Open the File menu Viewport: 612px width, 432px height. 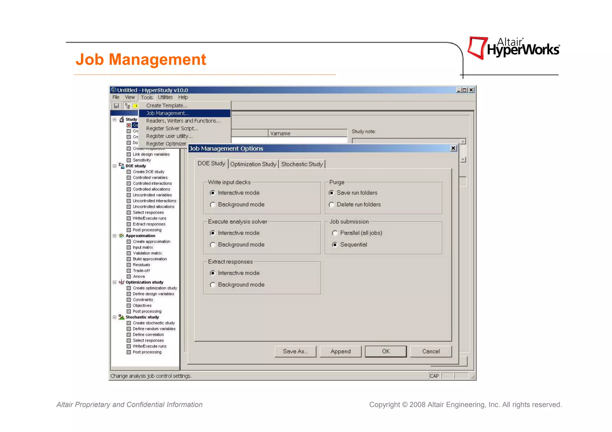pos(116,97)
